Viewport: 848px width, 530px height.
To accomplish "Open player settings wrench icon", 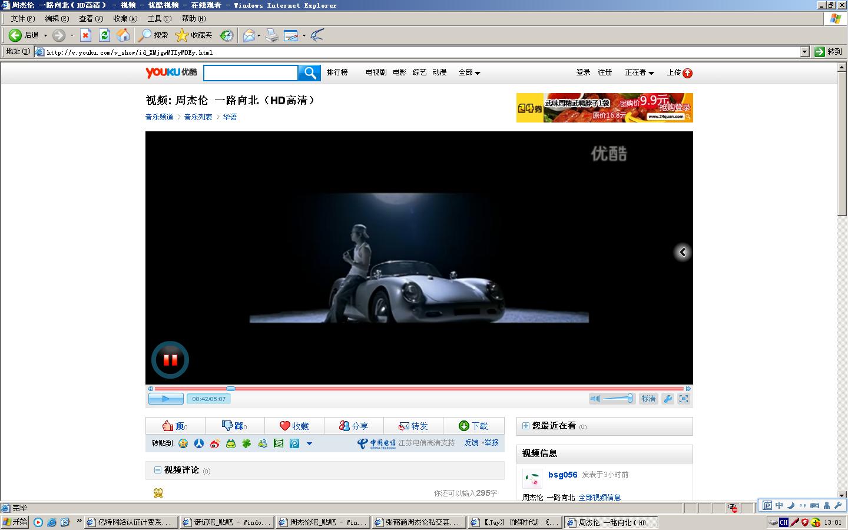I will tap(668, 399).
